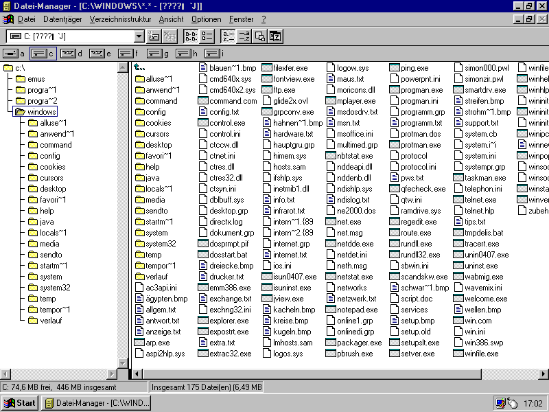Click the command.com file icon

point(203,100)
